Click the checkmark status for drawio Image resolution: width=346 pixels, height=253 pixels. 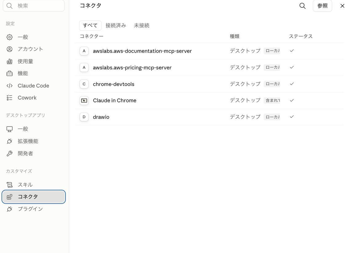coord(292,117)
